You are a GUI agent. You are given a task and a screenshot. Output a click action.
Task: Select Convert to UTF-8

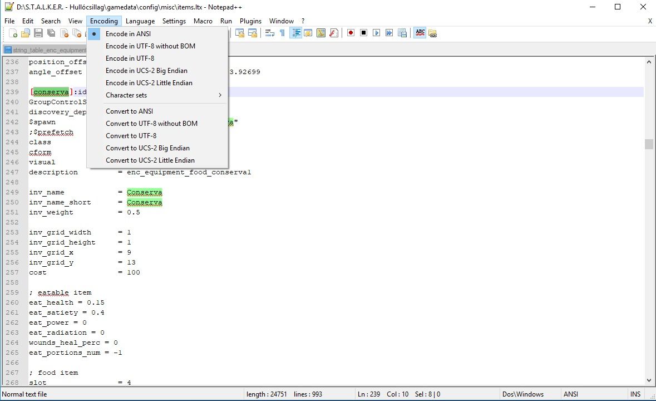[x=157, y=136]
